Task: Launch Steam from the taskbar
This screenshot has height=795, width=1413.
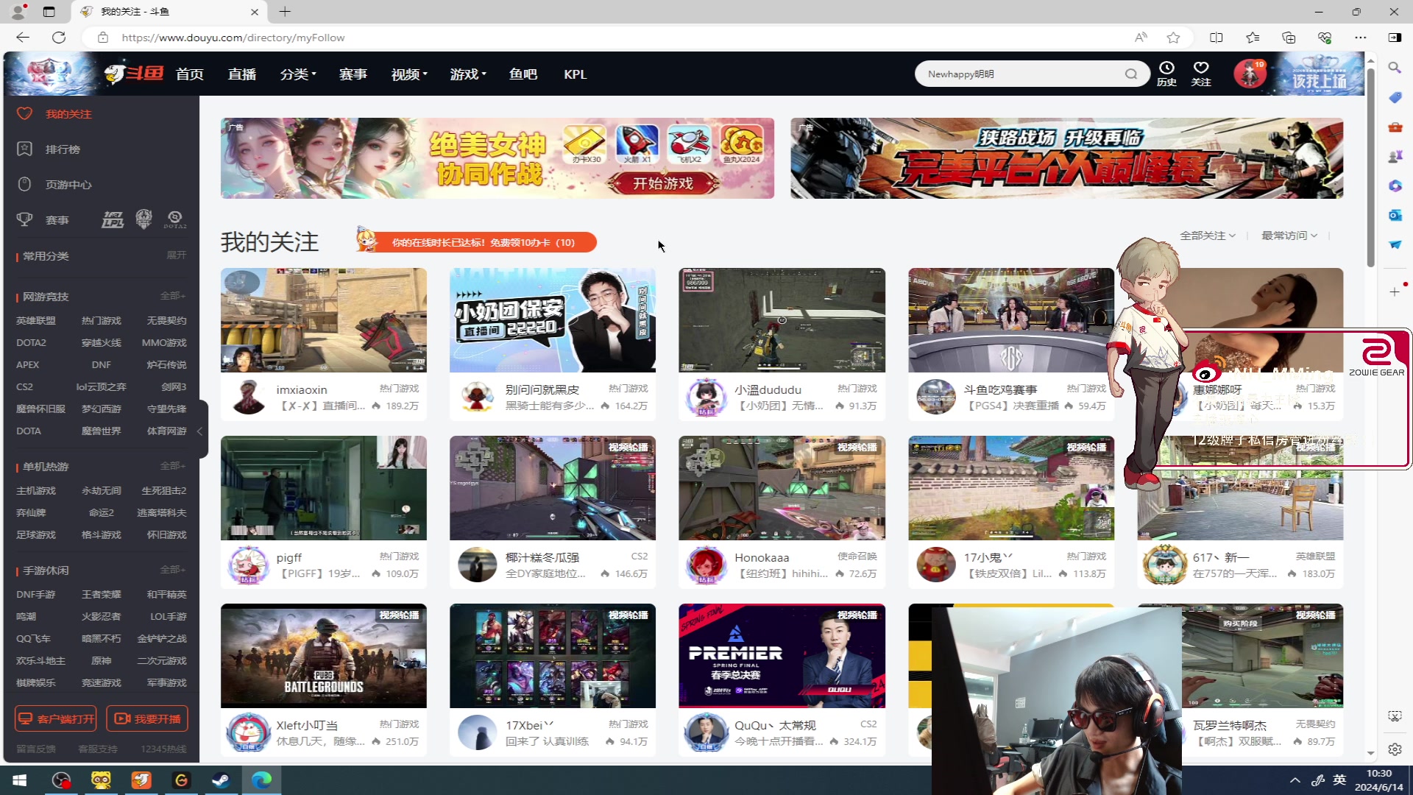Action: [x=221, y=780]
